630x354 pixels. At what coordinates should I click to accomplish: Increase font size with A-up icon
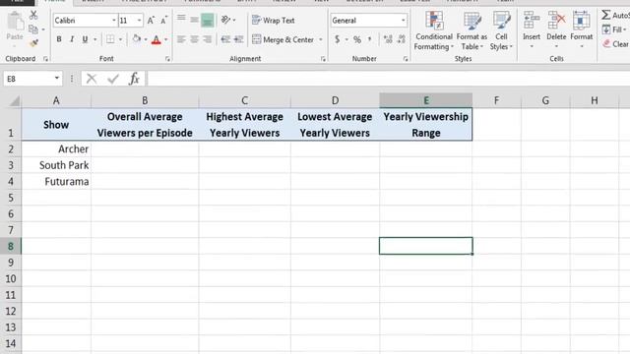[151, 20]
